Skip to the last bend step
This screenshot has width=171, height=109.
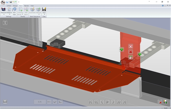[125, 102]
